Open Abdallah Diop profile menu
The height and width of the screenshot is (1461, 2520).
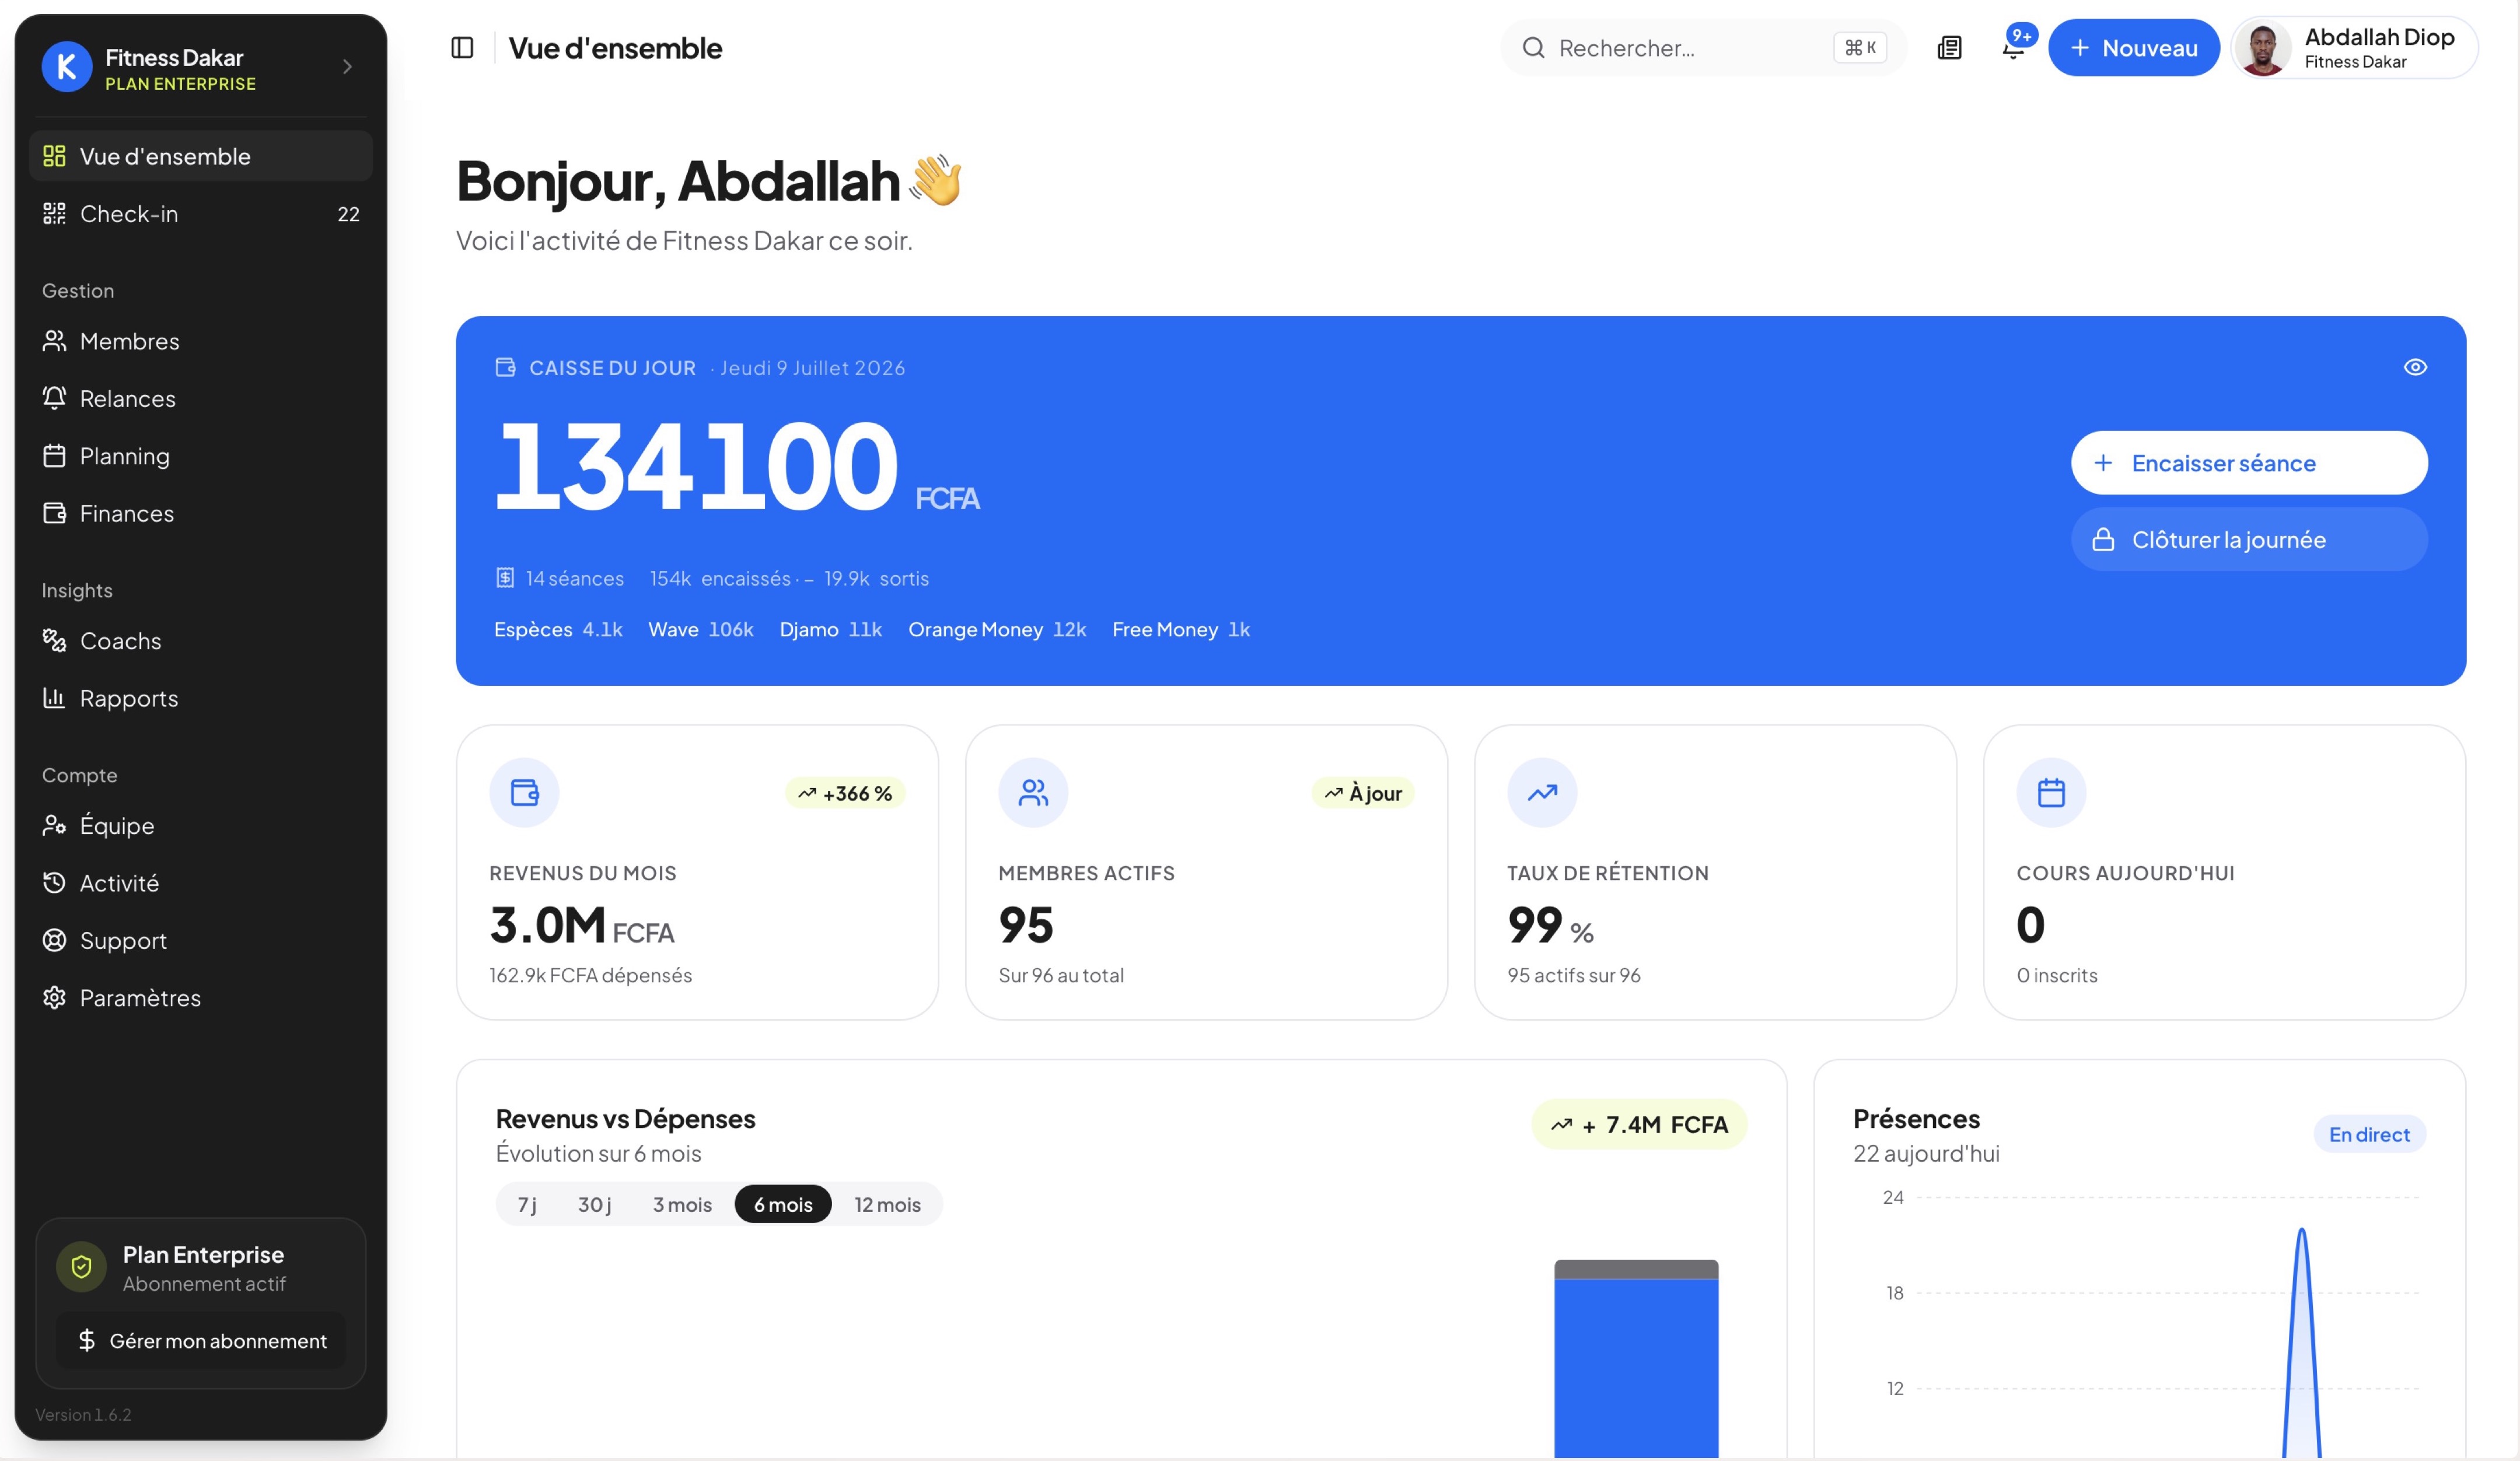pos(2354,48)
